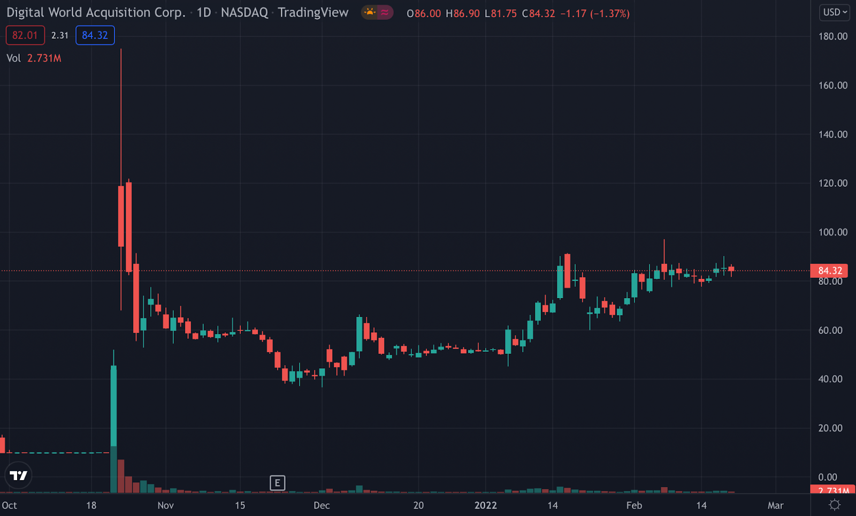Click 100.00 on the price axis

click(x=833, y=232)
